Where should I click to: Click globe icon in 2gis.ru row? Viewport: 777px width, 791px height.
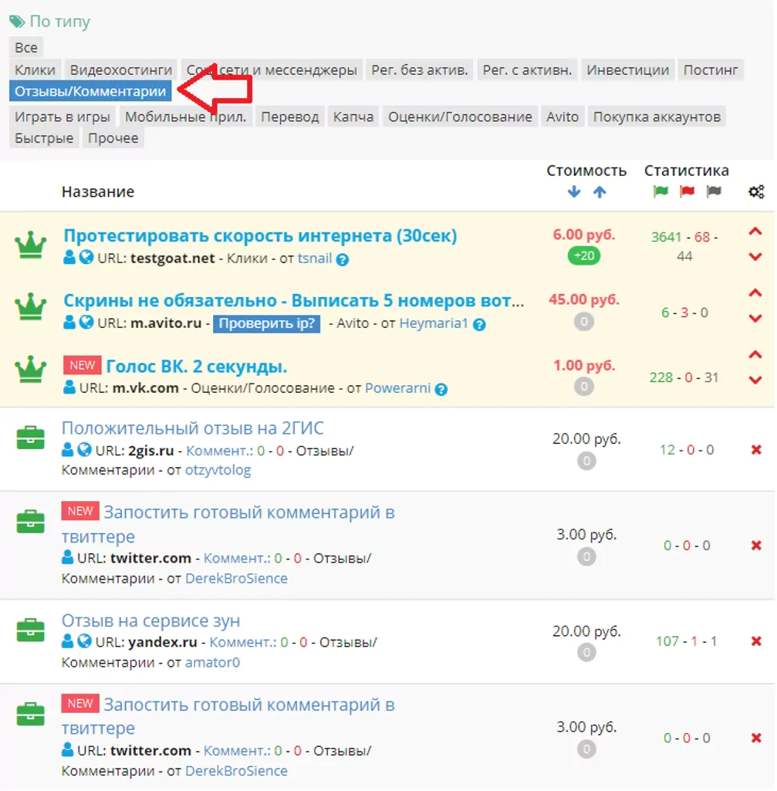pos(84,449)
